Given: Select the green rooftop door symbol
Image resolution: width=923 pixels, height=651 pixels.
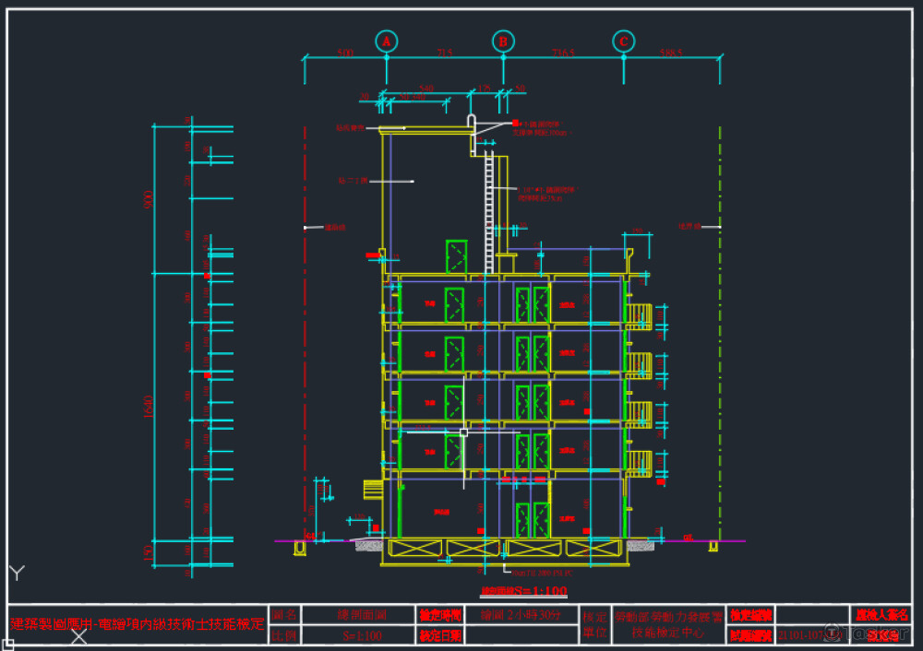Looking at the screenshot, I should (x=456, y=256).
